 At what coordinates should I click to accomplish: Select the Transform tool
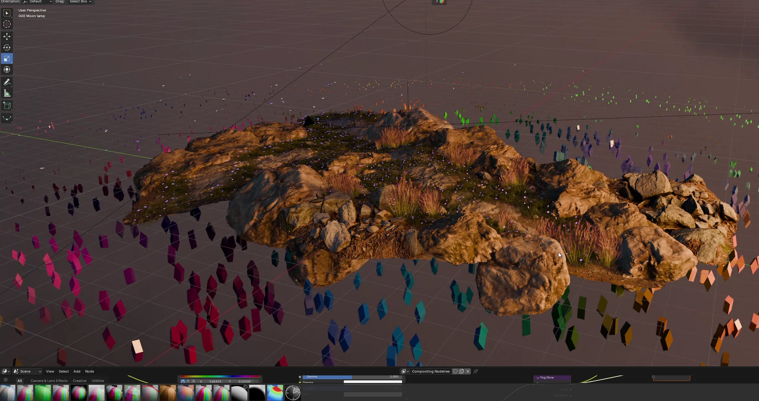tap(7, 70)
